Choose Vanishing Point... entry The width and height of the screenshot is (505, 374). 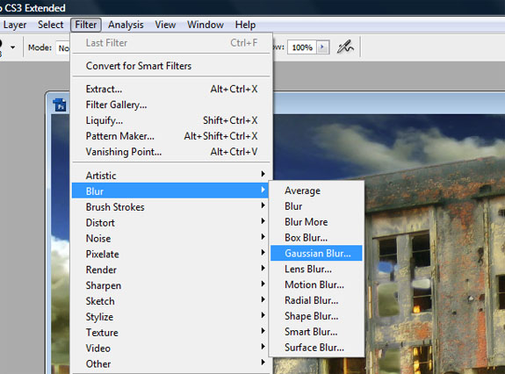pyautogui.click(x=171, y=152)
